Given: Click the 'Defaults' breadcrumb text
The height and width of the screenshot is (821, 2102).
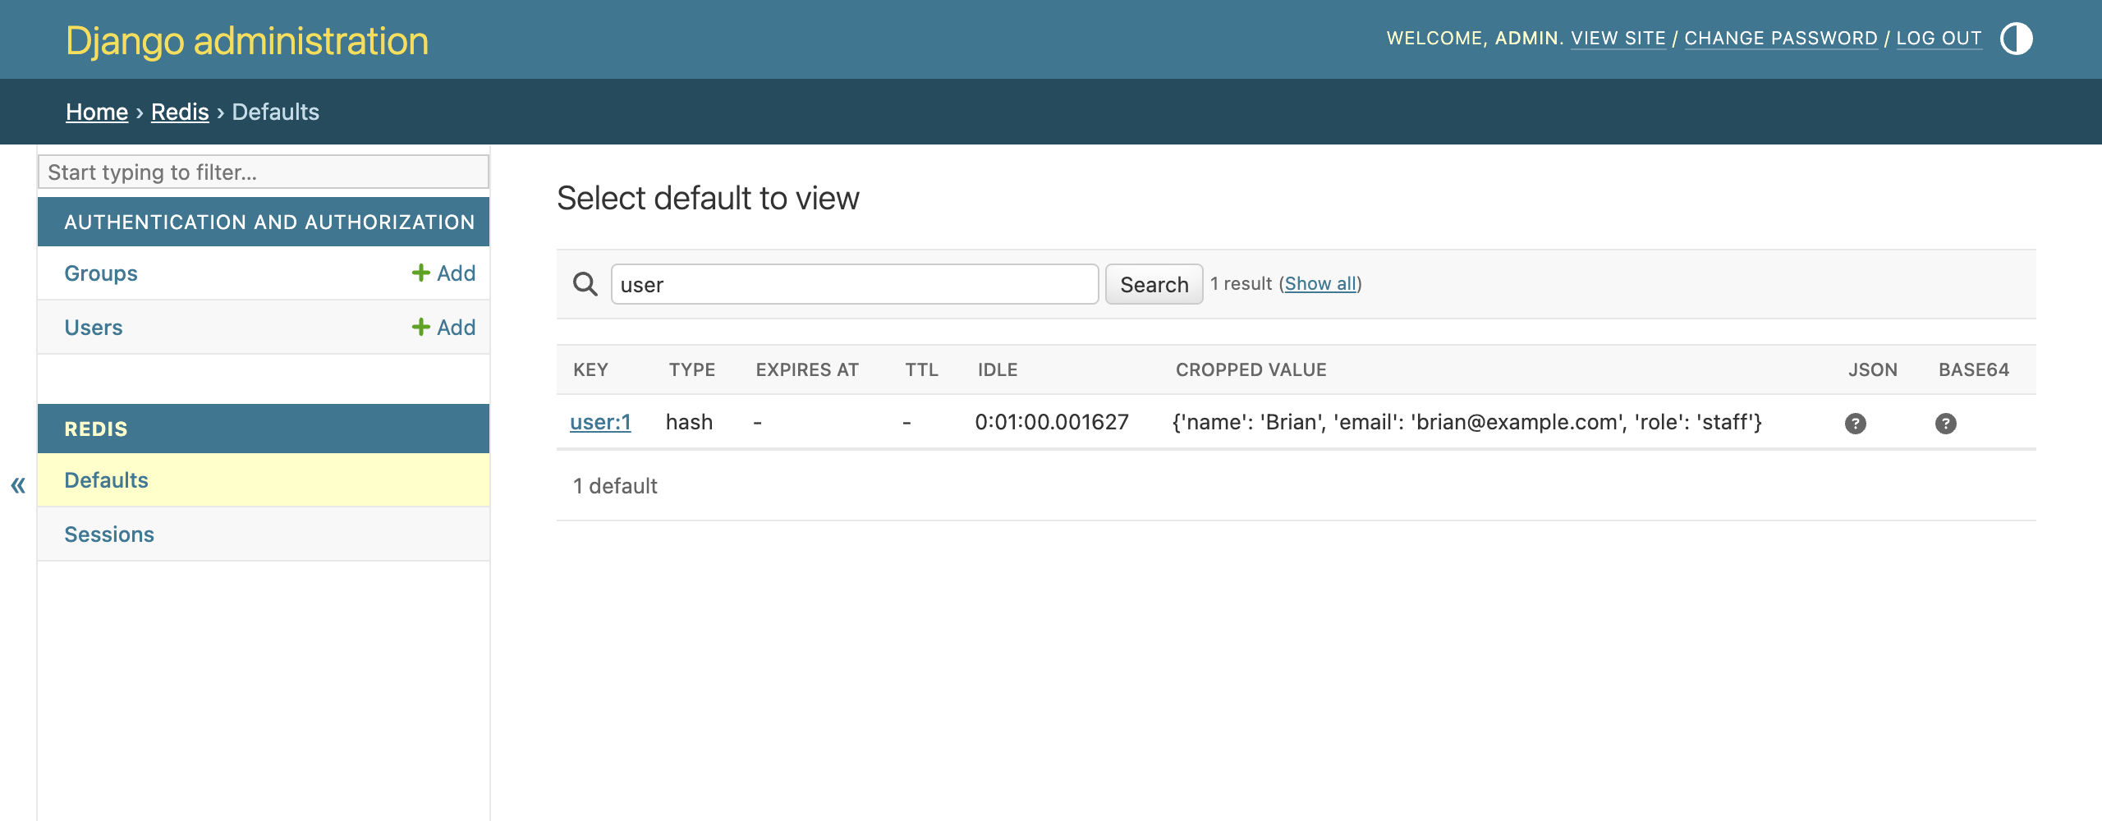Looking at the screenshot, I should pos(276,112).
